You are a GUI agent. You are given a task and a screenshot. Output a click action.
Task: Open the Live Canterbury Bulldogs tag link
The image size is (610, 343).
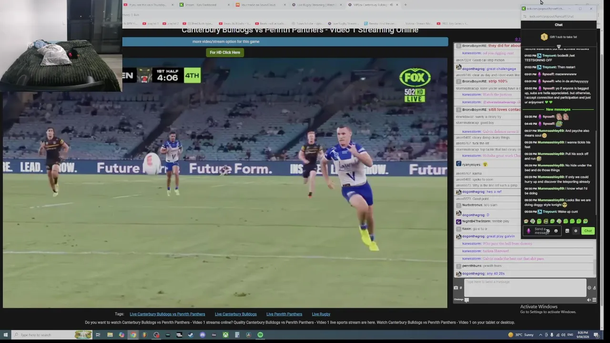[235, 314]
